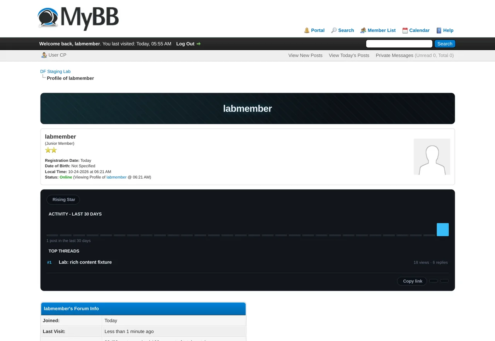This screenshot has height=341, width=495.
Task: Click the User CP person icon
Action: (x=44, y=55)
